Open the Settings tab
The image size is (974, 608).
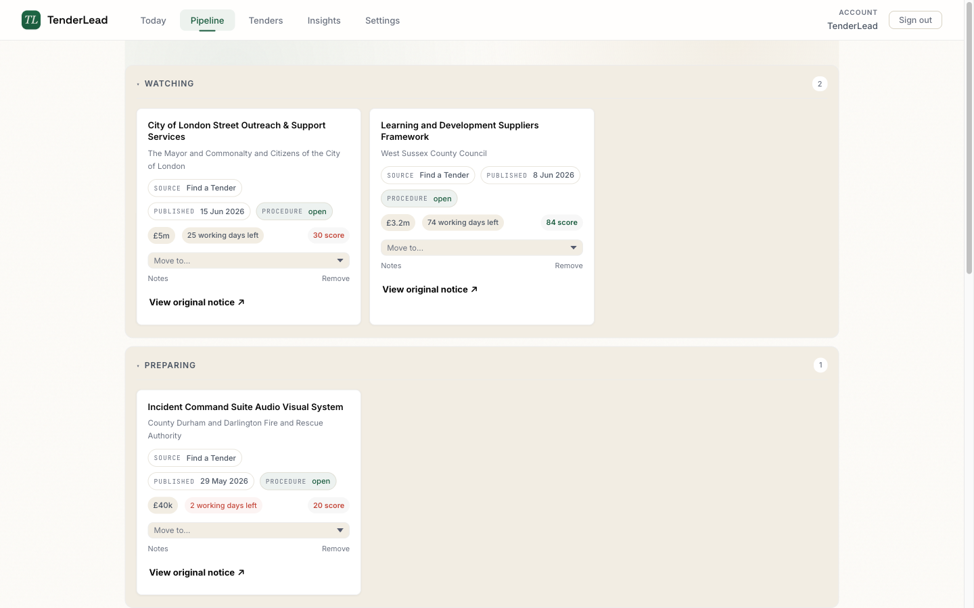click(382, 20)
